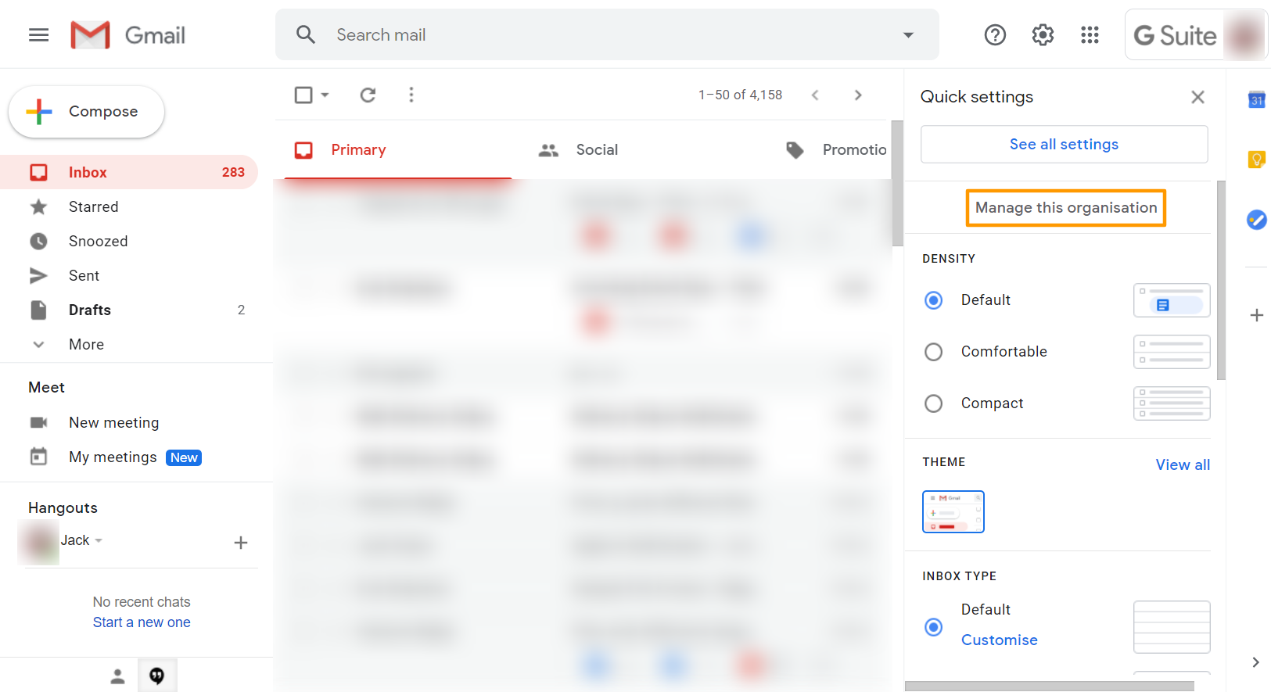Click the search magnifier icon
Viewport: 1271px width, 692px height.
coord(306,34)
